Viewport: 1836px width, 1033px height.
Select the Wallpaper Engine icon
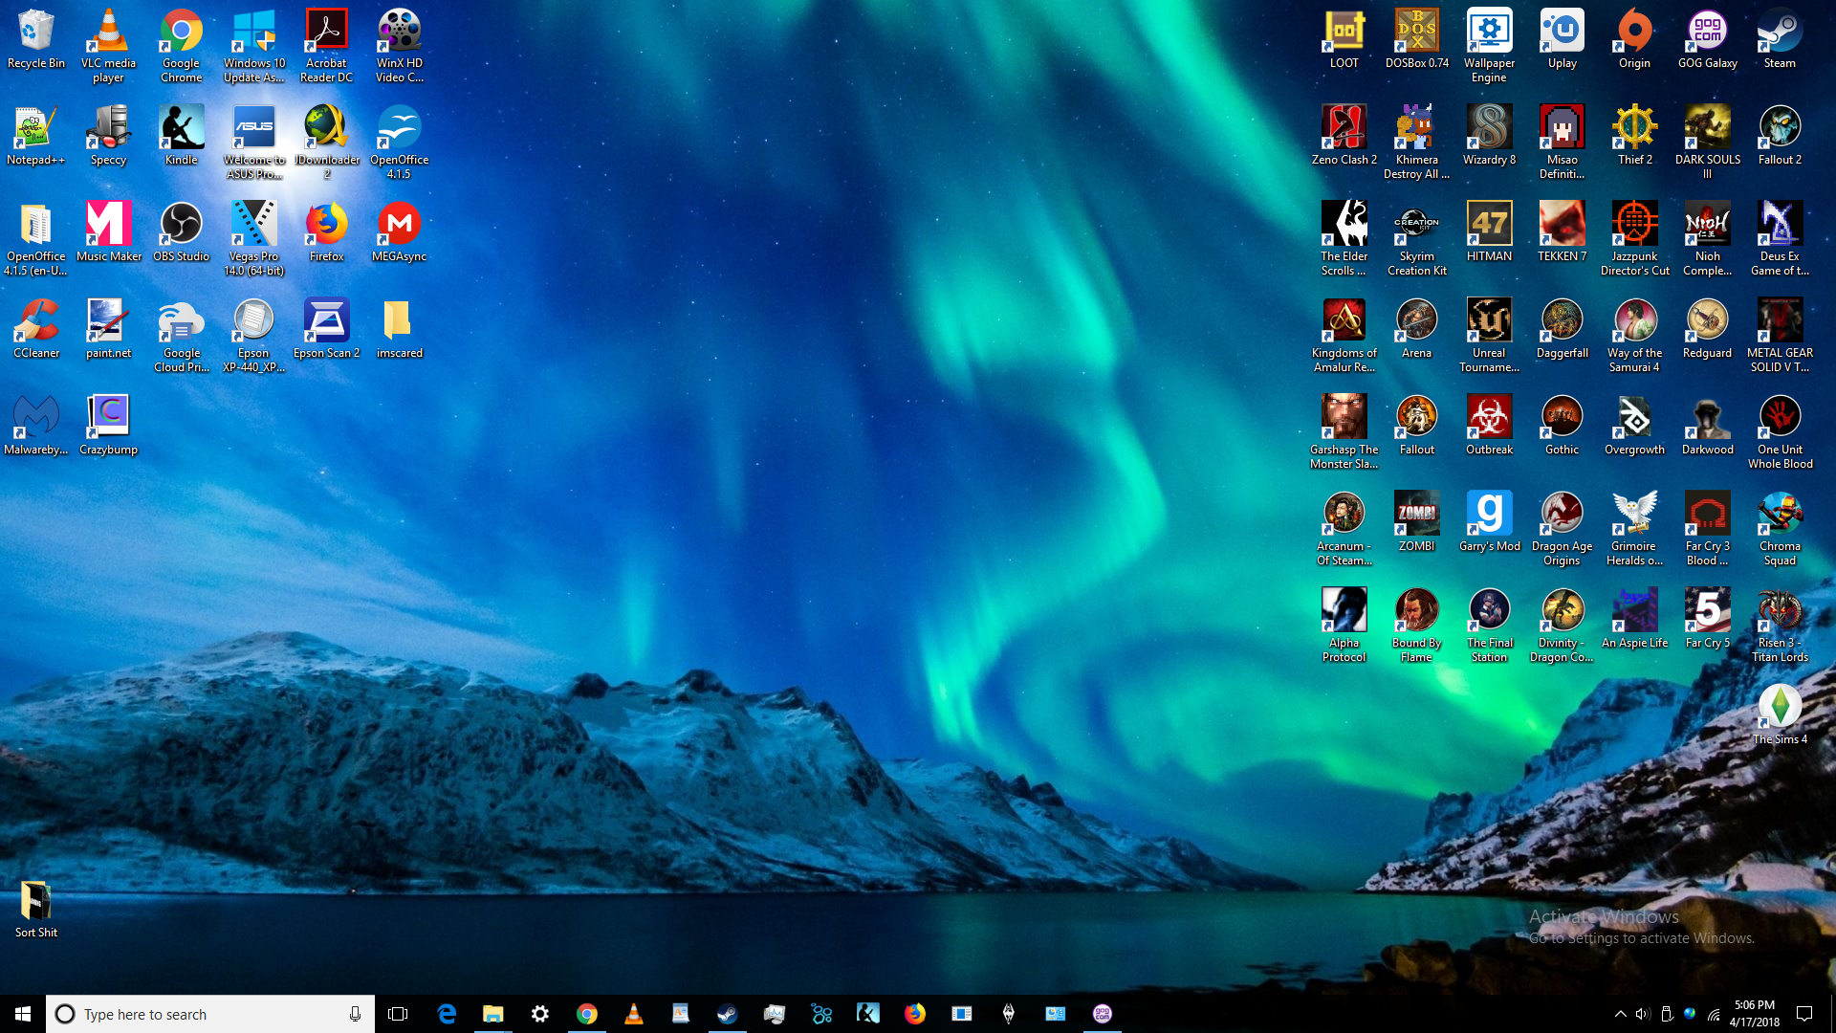[x=1490, y=47]
